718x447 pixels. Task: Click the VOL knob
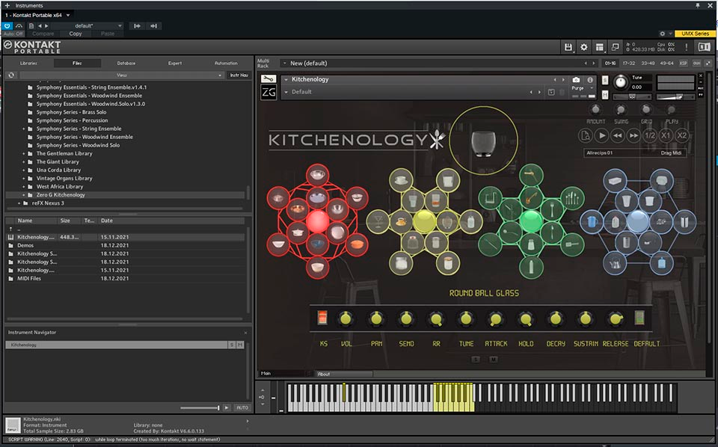(345, 319)
